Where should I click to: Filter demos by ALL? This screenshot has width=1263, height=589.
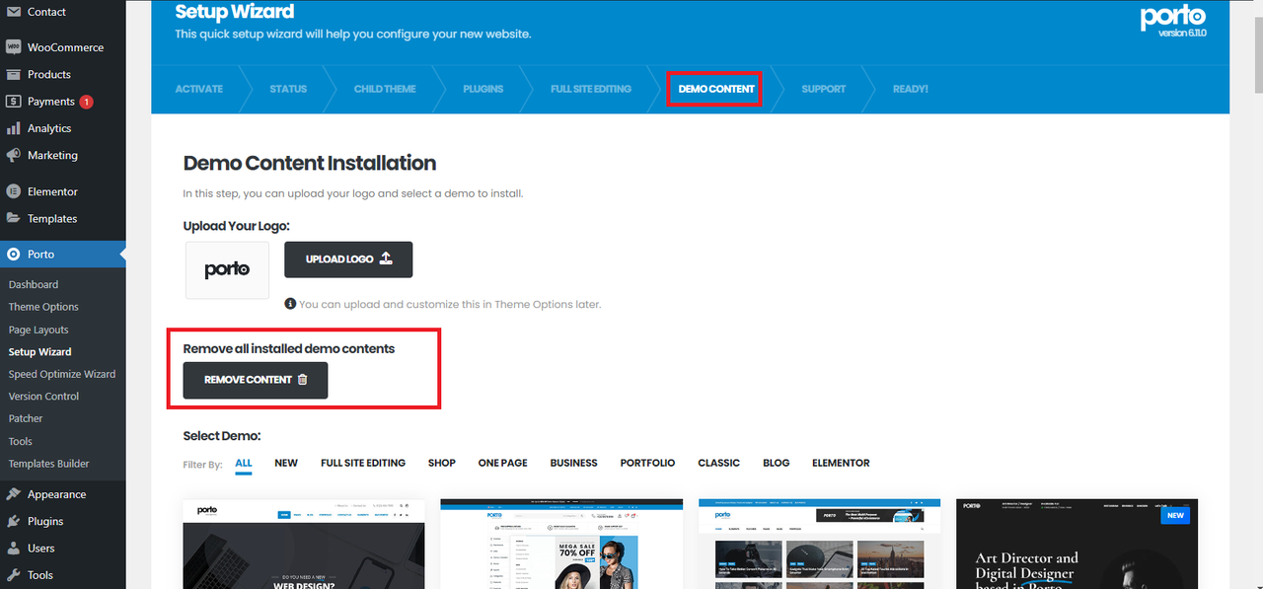[x=244, y=463]
